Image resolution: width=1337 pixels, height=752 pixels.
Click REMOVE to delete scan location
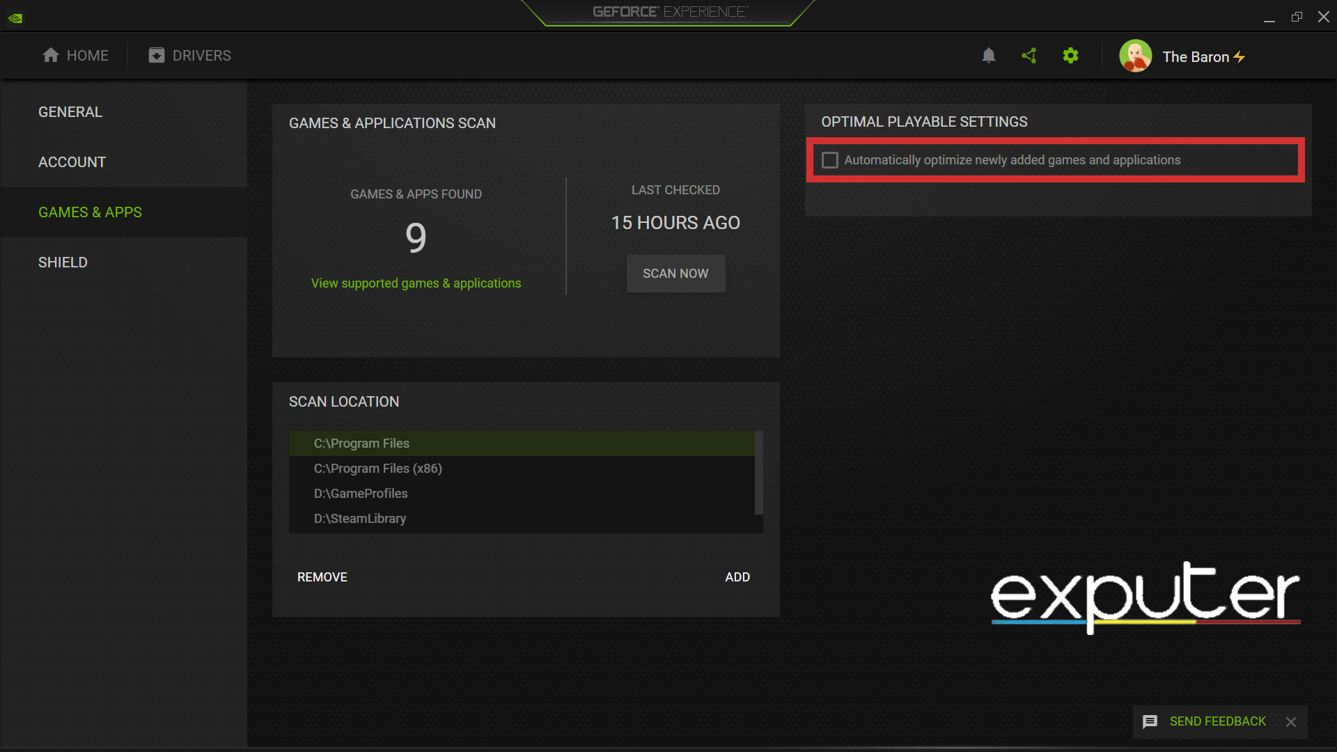point(322,577)
